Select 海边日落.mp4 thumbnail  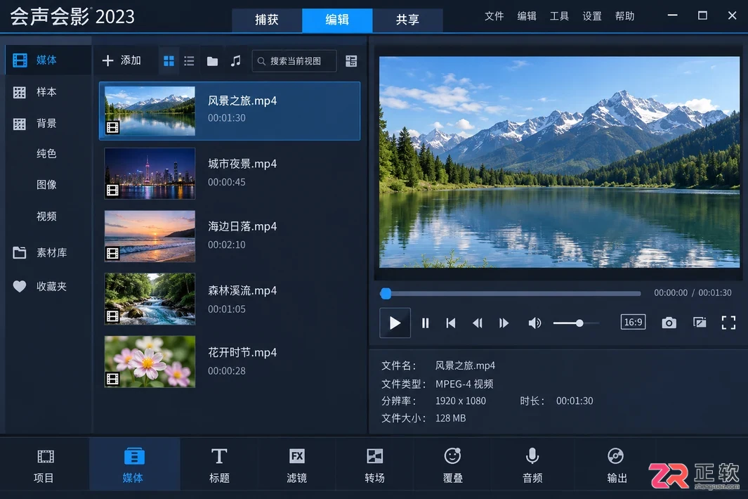150,236
